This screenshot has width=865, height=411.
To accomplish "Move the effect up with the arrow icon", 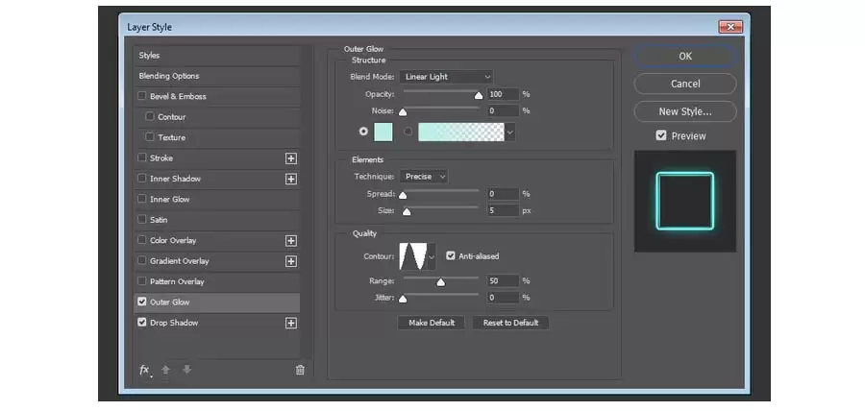I will tap(165, 370).
